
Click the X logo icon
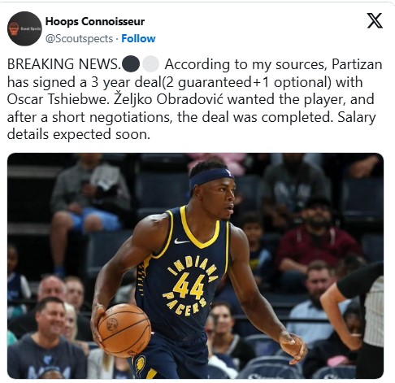[x=375, y=20]
